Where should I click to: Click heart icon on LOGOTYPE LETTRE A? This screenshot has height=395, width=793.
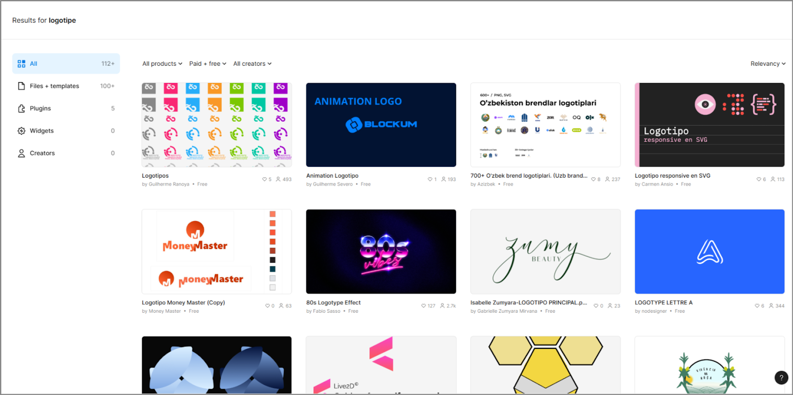(757, 306)
